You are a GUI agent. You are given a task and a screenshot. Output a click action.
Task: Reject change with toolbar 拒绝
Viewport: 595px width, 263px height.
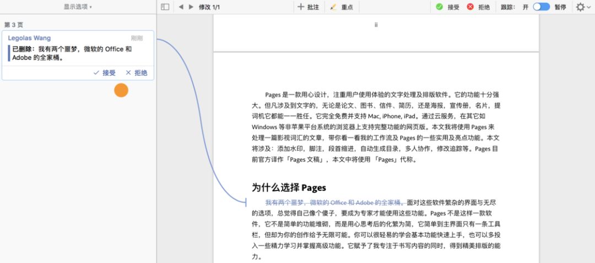tap(478, 7)
